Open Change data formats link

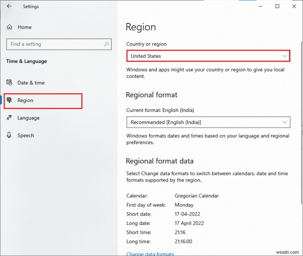[150, 254]
